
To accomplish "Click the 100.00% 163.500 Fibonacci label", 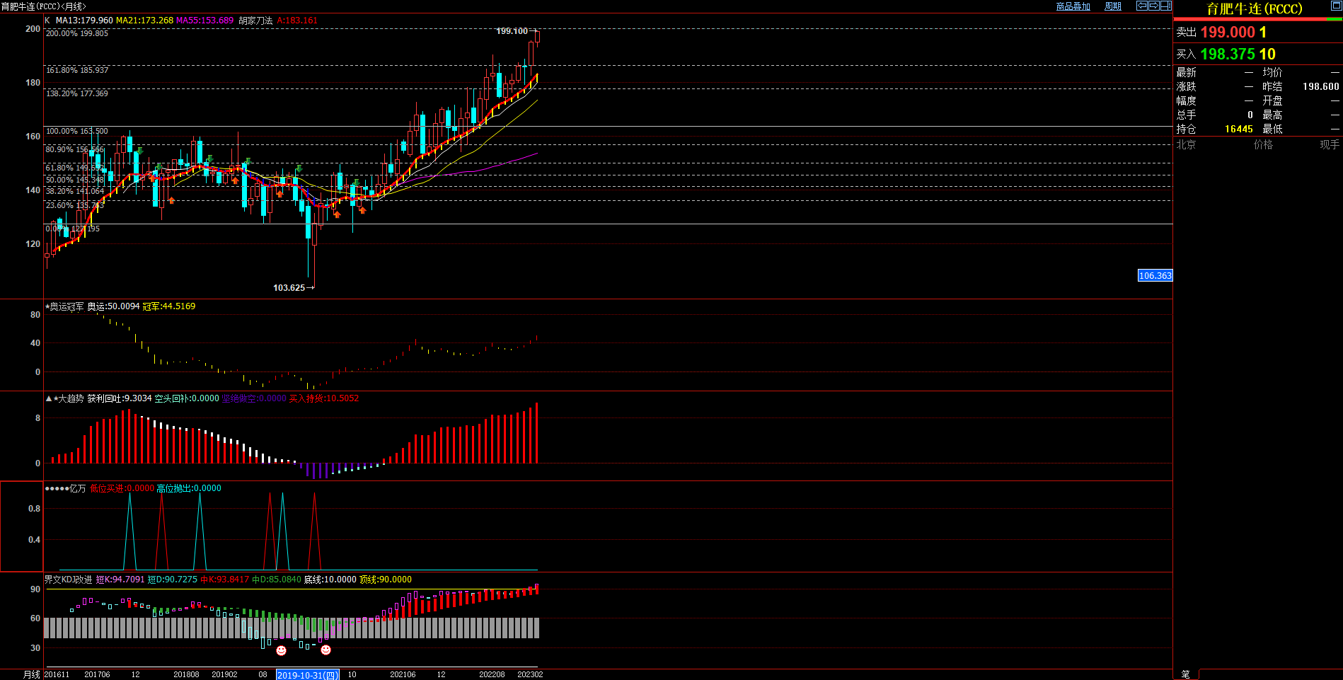I will 77,131.
